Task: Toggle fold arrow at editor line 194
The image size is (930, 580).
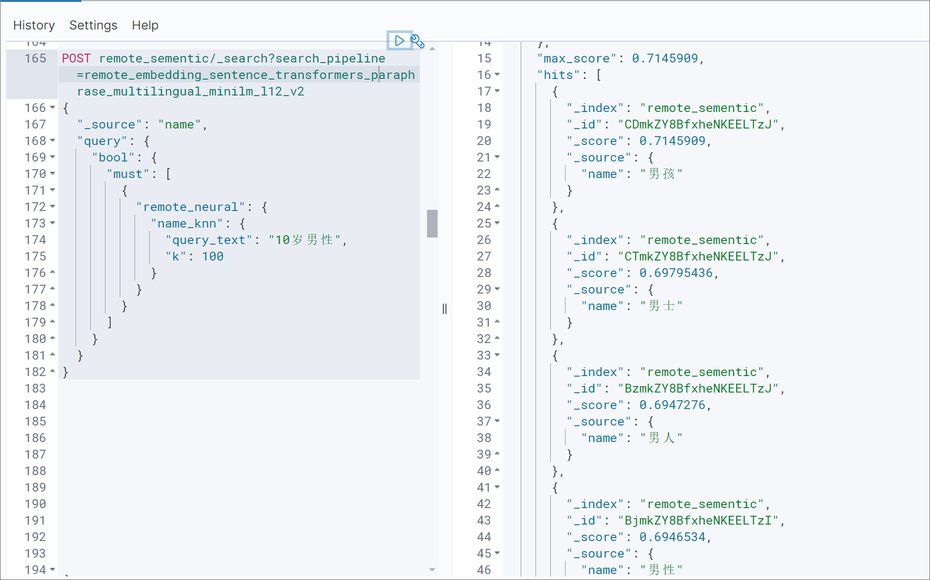Action: tap(52, 570)
